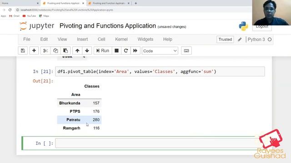
Task: Open the View menu
Action: [x=62, y=39]
